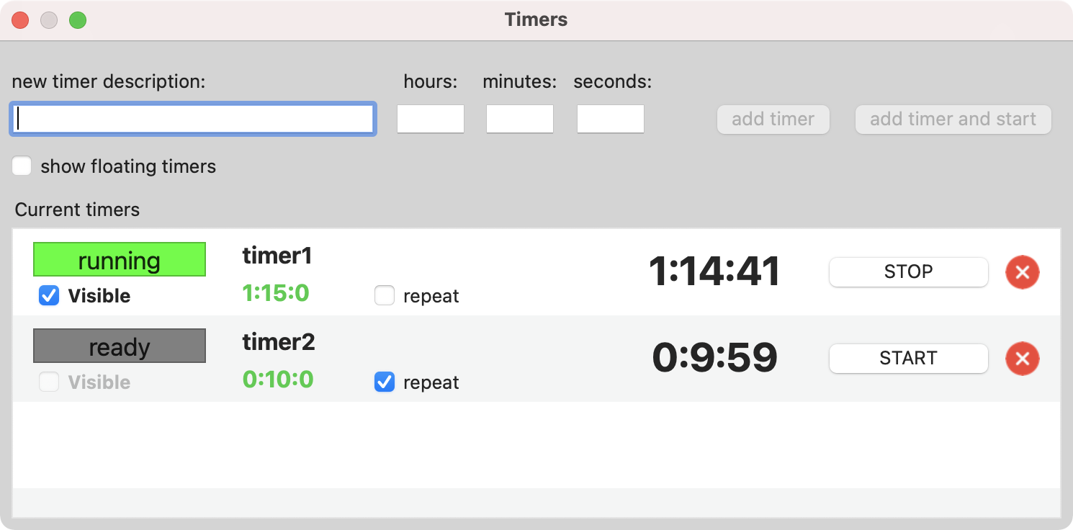1073x530 pixels.
Task: Delete timer1 with its red X icon
Action: pyautogui.click(x=1022, y=272)
